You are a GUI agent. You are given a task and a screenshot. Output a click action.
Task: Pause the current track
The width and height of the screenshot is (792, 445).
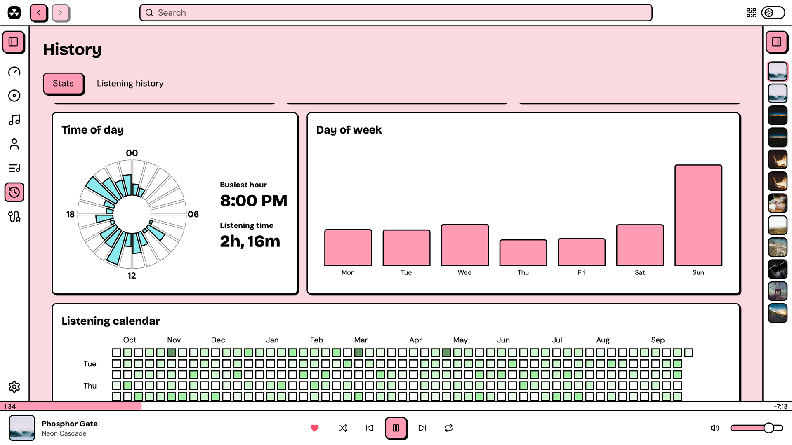pyautogui.click(x=396, y=428)
